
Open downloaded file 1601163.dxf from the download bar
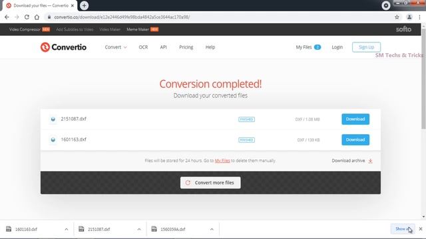point(26,229)
